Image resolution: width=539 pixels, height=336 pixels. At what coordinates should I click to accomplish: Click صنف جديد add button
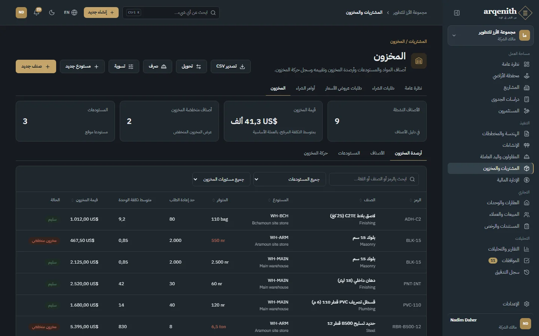pos(36,66)
